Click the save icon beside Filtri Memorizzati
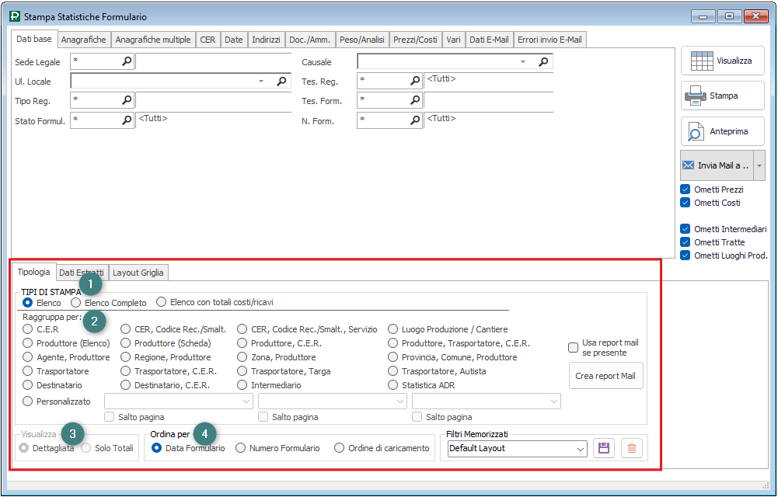 tap(604, 448)
